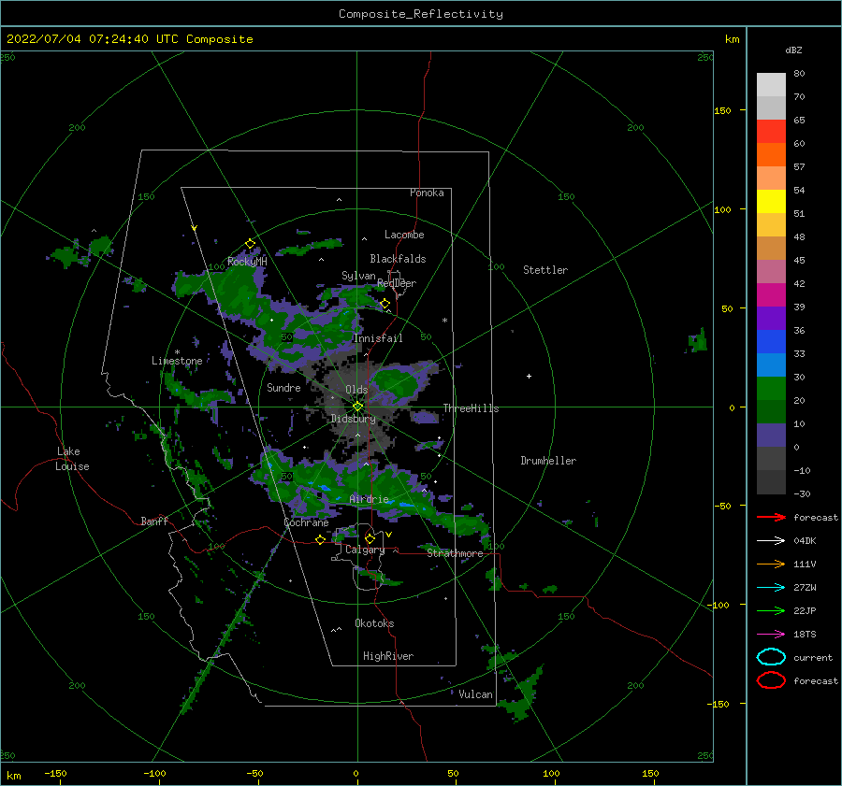Click the white plus marker east of ThreeHills
This screenshot has height=786, width=842.
pyautogui.click(x=529, y=376)
